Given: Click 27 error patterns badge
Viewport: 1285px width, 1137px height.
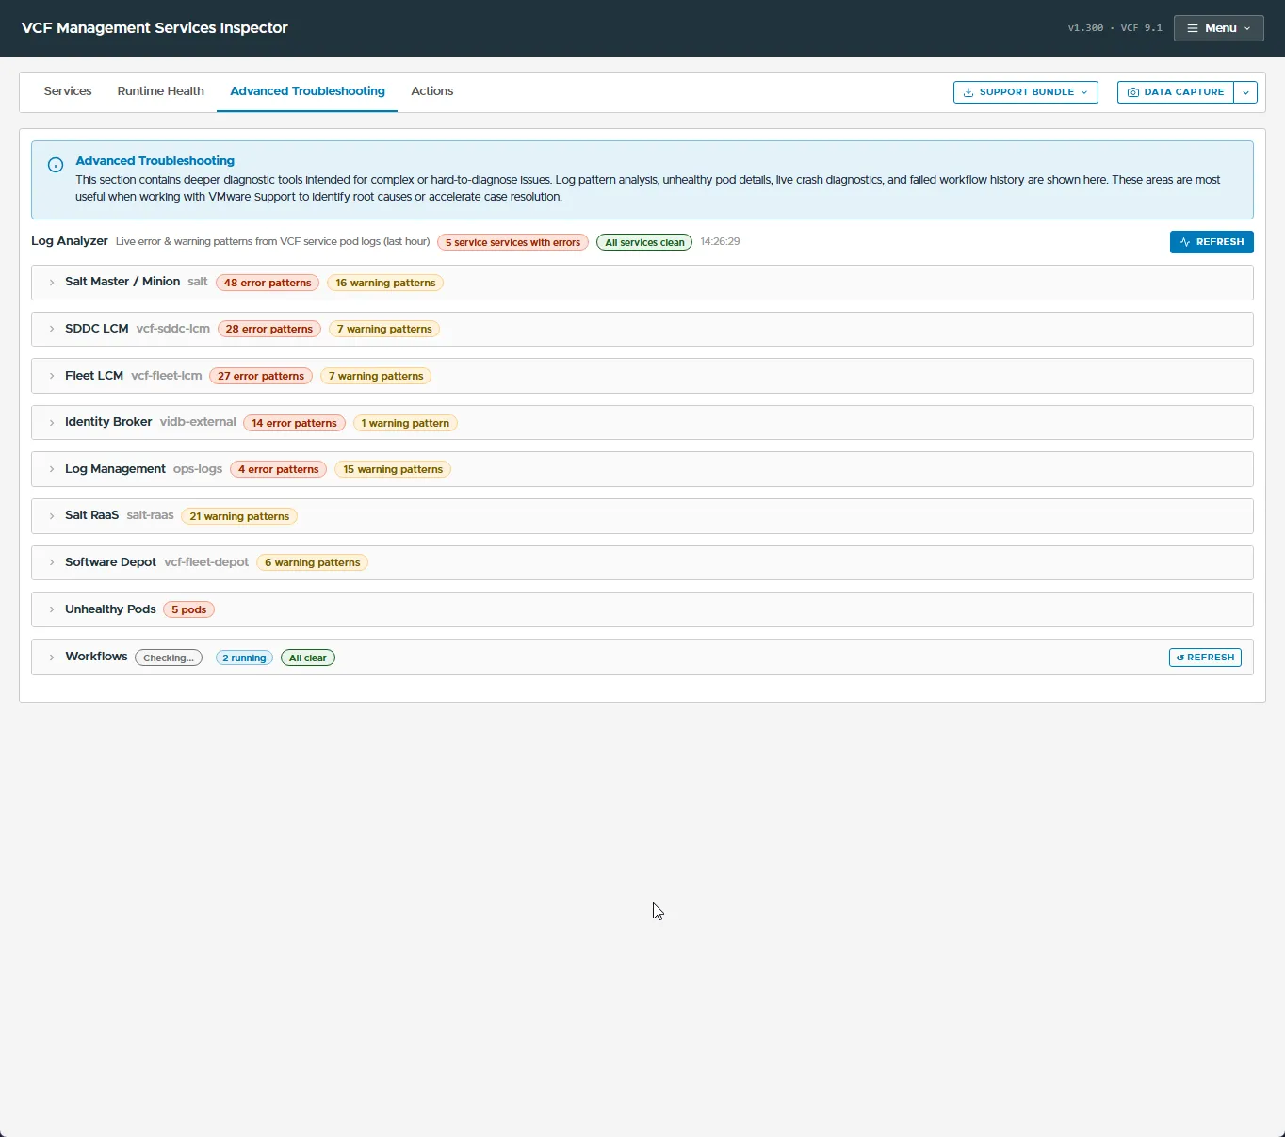Looking at the screenshot, I should [261, 376].
